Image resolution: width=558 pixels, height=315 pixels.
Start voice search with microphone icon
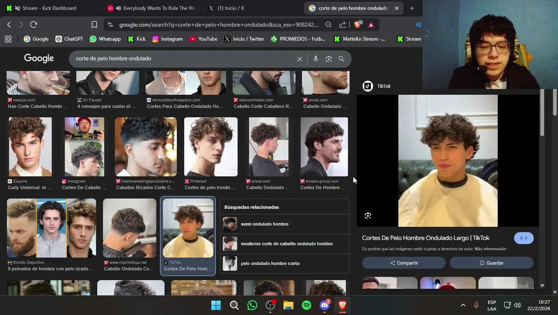(316, 59)
